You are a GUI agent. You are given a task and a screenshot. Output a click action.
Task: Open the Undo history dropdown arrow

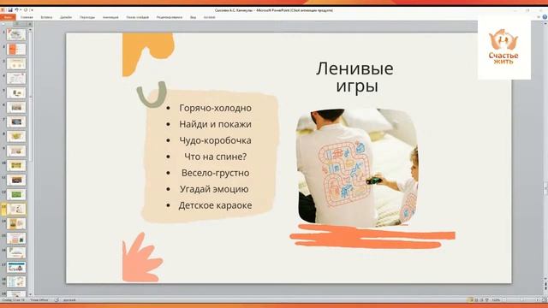click(x=21, y=10)
